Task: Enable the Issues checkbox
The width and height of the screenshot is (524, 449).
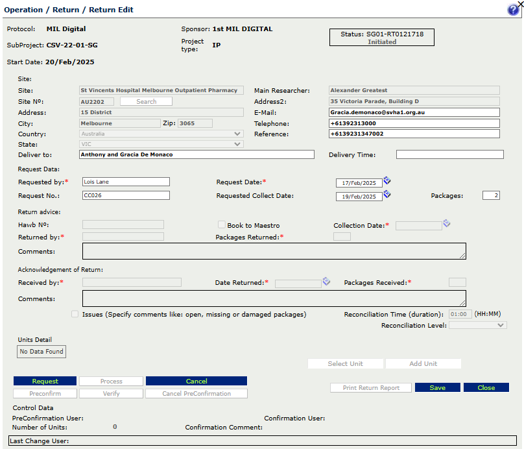Action: click(75, 314)
